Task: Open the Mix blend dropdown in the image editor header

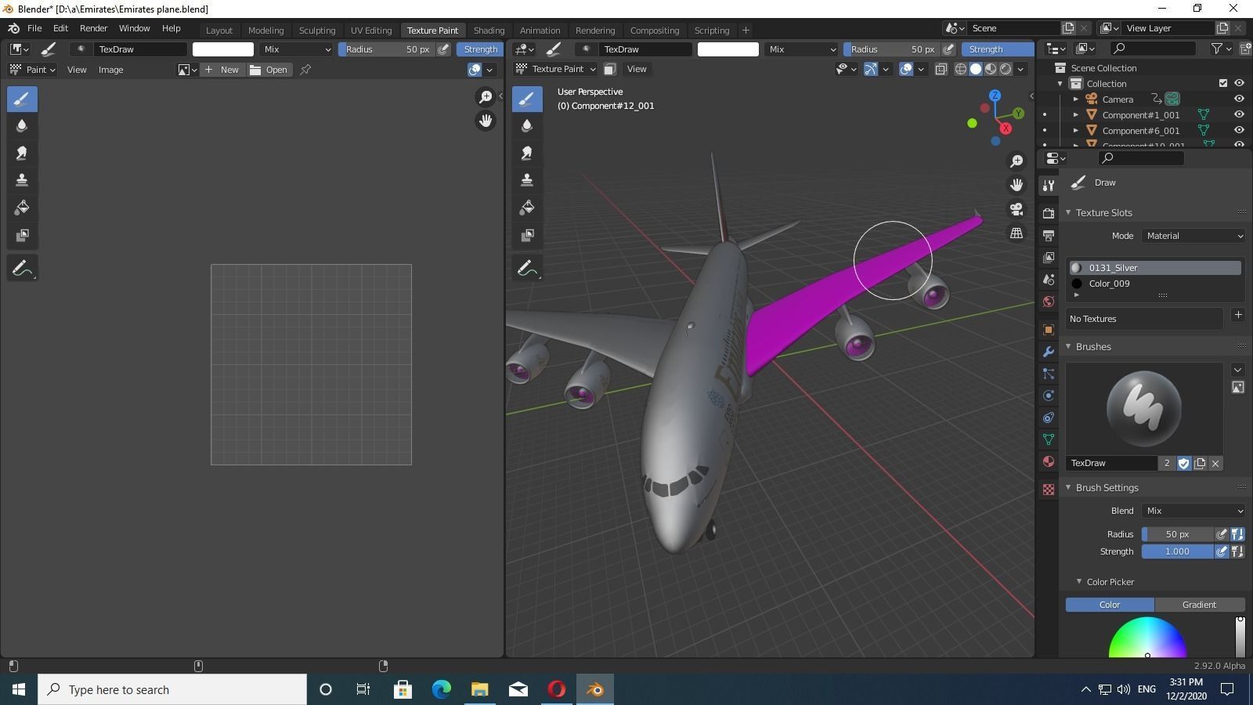Action: click(297, 49)
